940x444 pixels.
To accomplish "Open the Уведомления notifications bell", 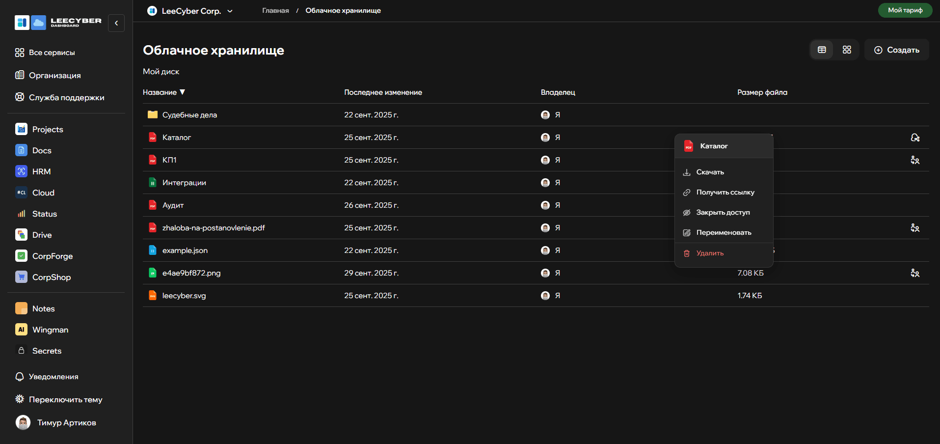I will [x=20, y=377].
